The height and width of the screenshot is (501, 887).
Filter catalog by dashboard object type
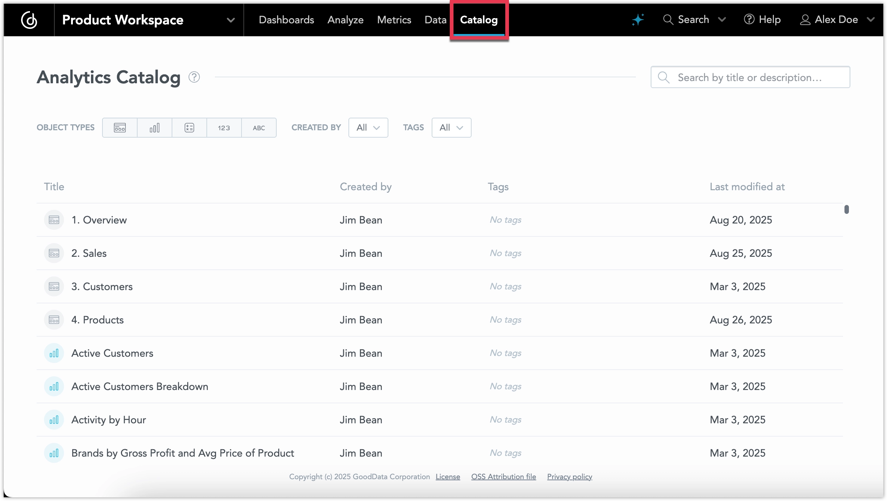pyautogui.click(x=119, y=128)
